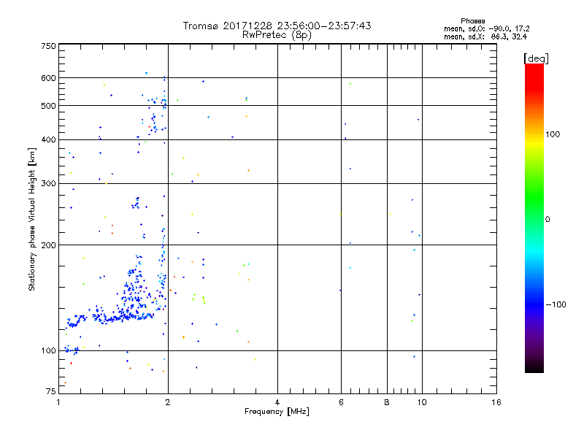
Task: Click the "Frequency [MHz]" axis label
Action: (277, 412)
